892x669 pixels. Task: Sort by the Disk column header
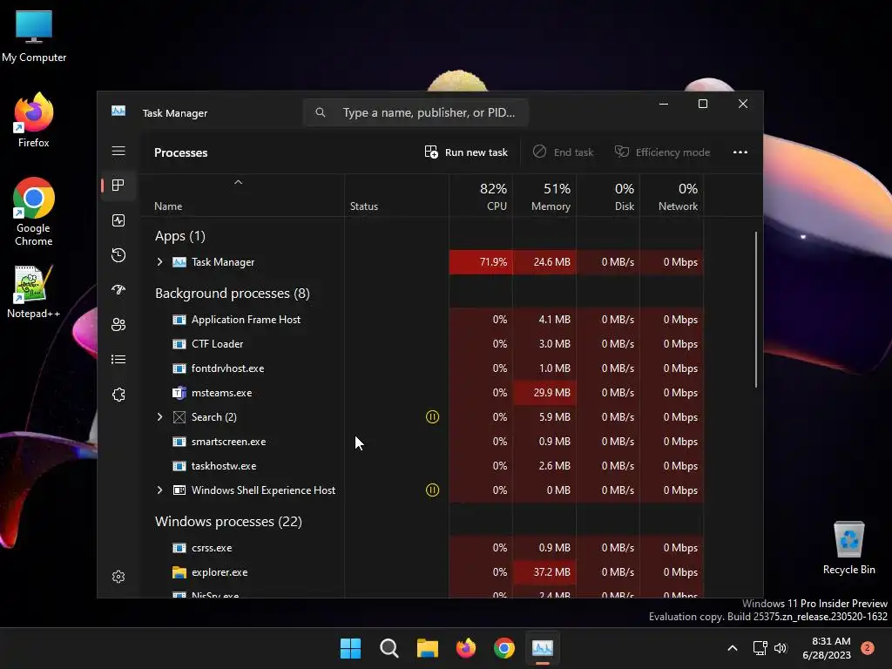tap(608, 196)
